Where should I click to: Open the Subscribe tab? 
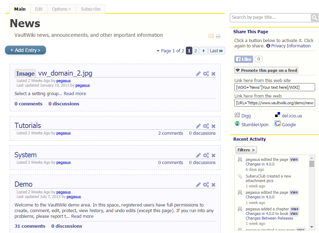click(x=91, y=9)
